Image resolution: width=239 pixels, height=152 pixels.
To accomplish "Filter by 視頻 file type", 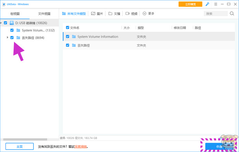I will coord(131,14).
